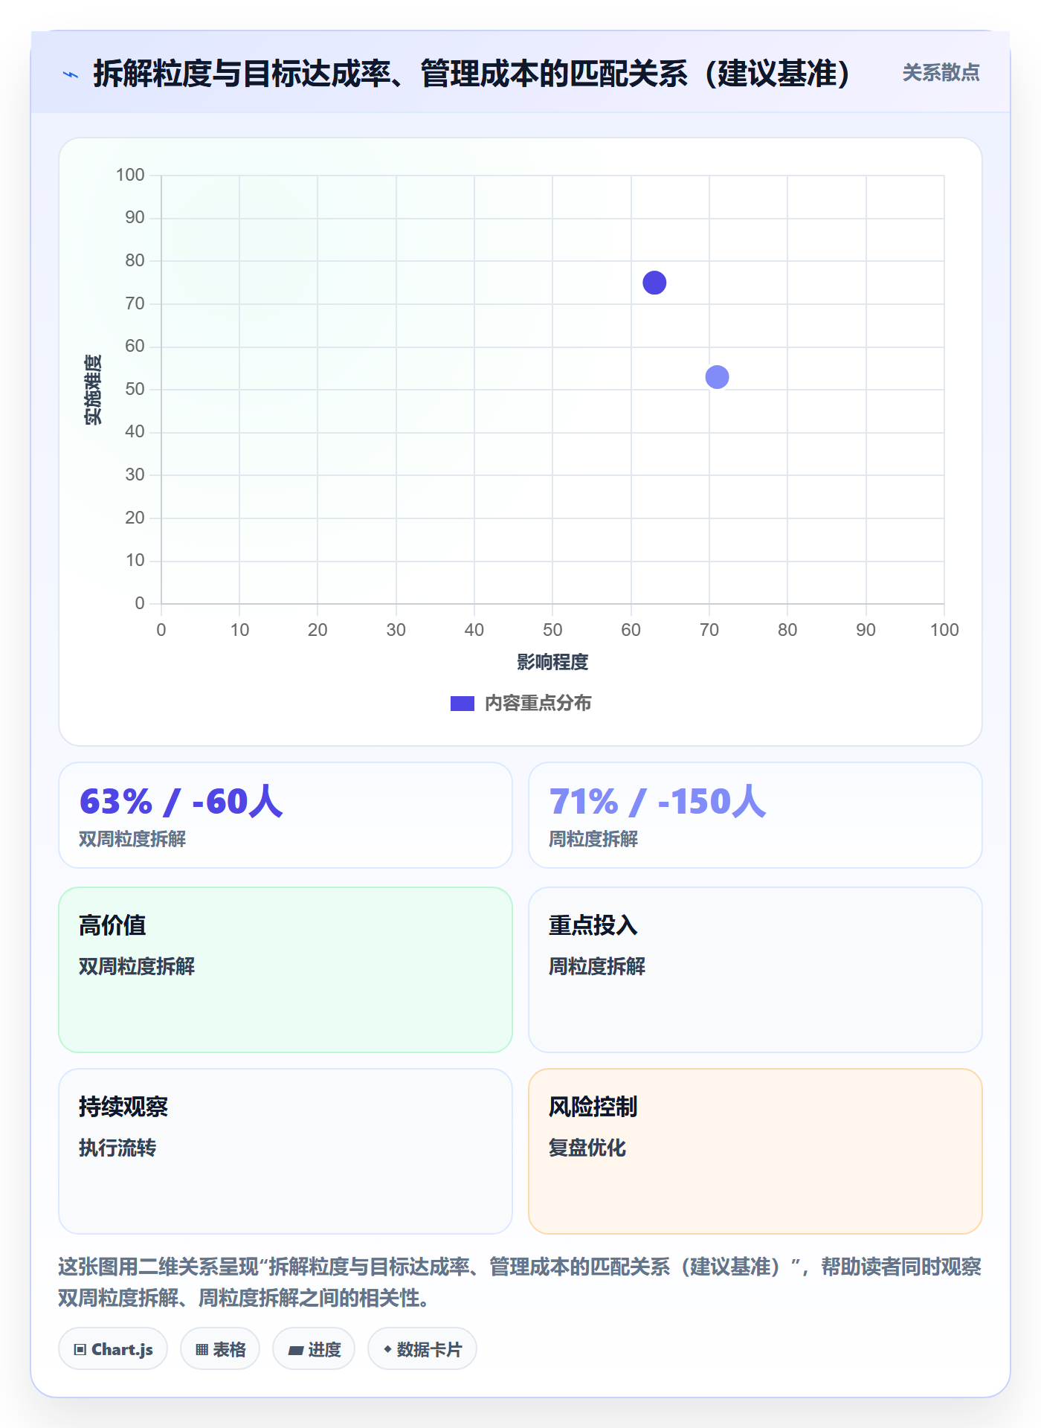
Task: Select the 持续观察 quadrant card
Action: click(286, 1151)
